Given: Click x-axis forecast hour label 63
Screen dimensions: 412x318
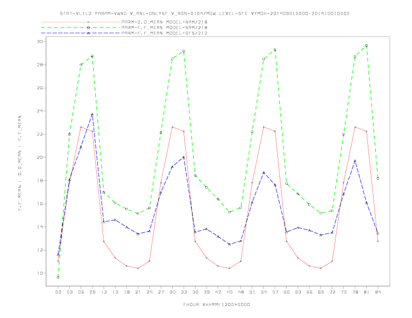Looking at the screenshot, I should (x=298, y=292).
